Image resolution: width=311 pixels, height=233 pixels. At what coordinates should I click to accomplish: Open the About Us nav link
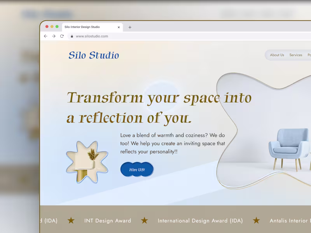tap(277, 55)
